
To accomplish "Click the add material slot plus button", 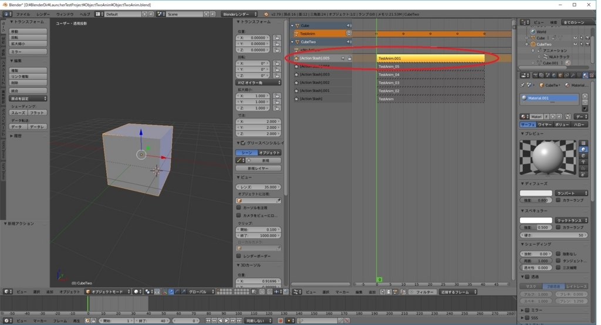I will [x=585, y=97].
